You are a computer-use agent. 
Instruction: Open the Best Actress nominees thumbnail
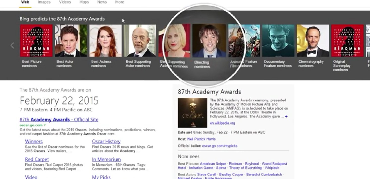[105, 41]
